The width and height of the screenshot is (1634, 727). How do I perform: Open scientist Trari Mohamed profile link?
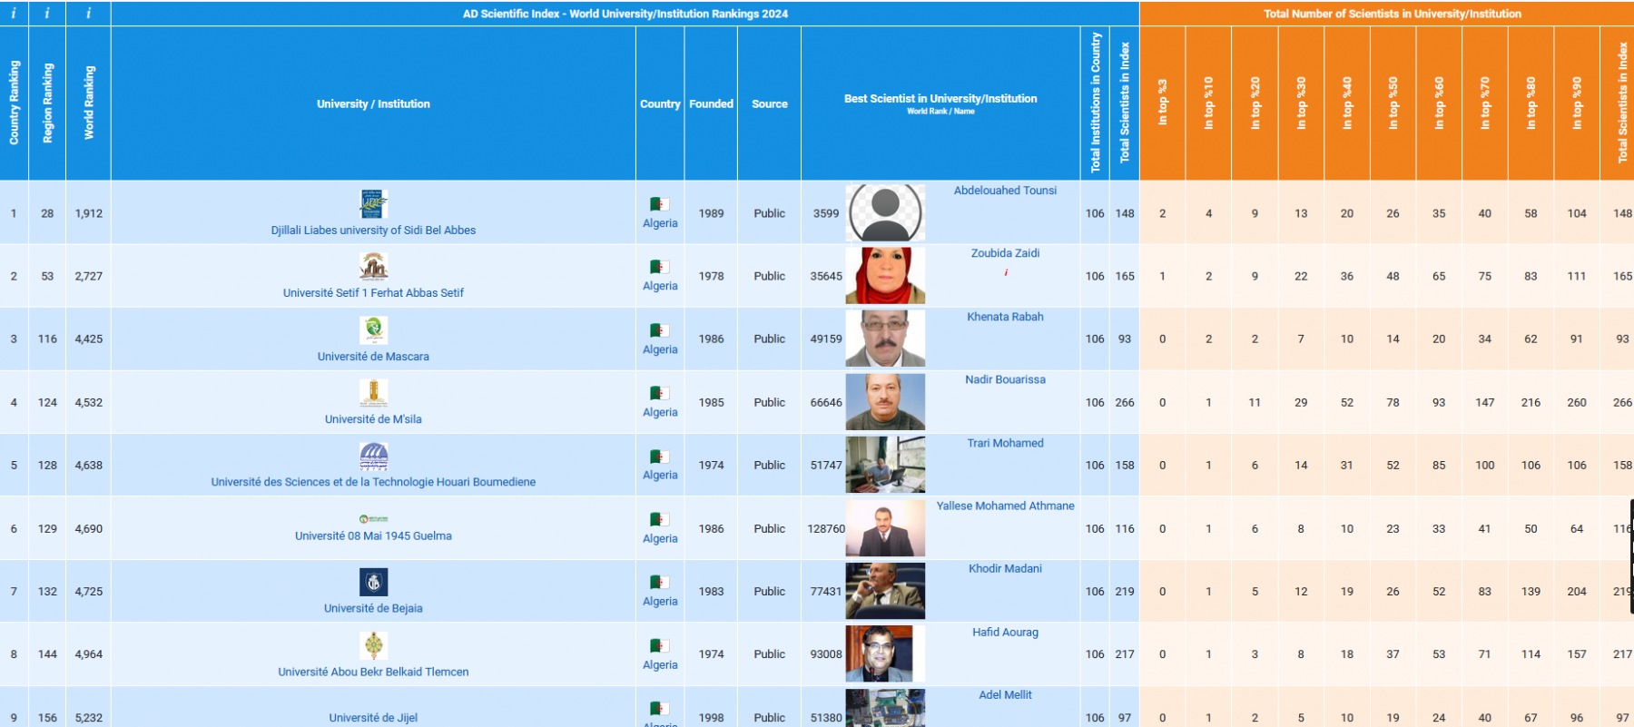click(x=1005, y=443)
